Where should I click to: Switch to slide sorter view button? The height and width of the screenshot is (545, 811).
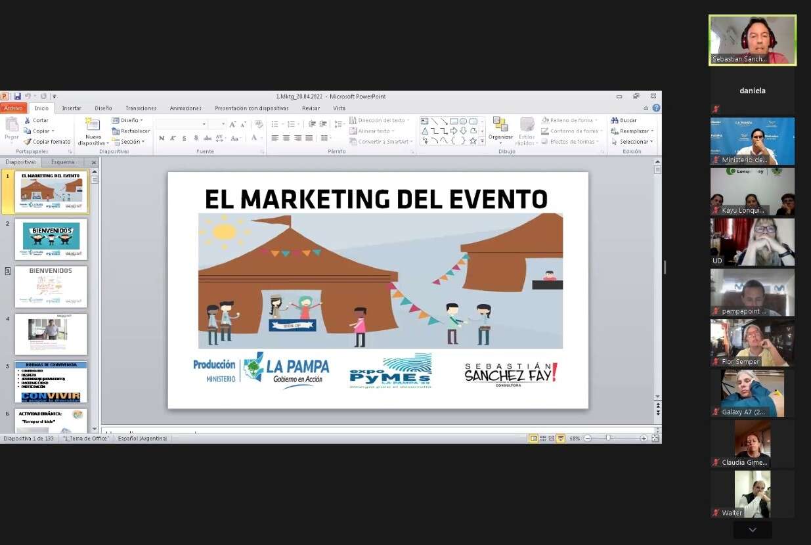coord(542,439)
